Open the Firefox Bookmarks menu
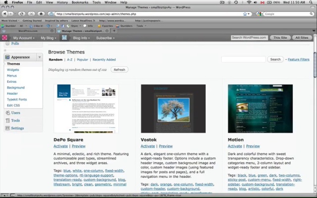Image resolution: width=317 pixels, height=198 pixels. point(80,2)
